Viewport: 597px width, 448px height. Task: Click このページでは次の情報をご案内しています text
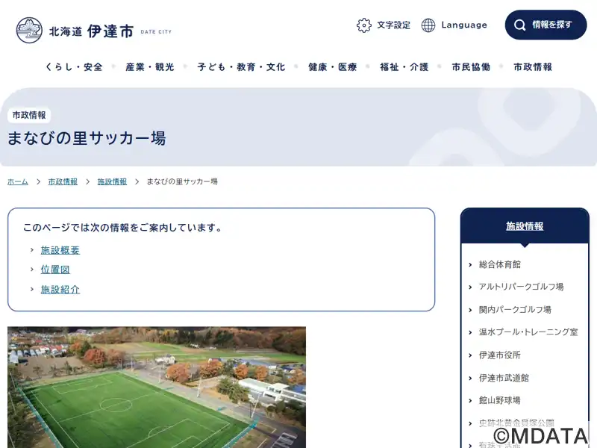click(x=122, y=228)
